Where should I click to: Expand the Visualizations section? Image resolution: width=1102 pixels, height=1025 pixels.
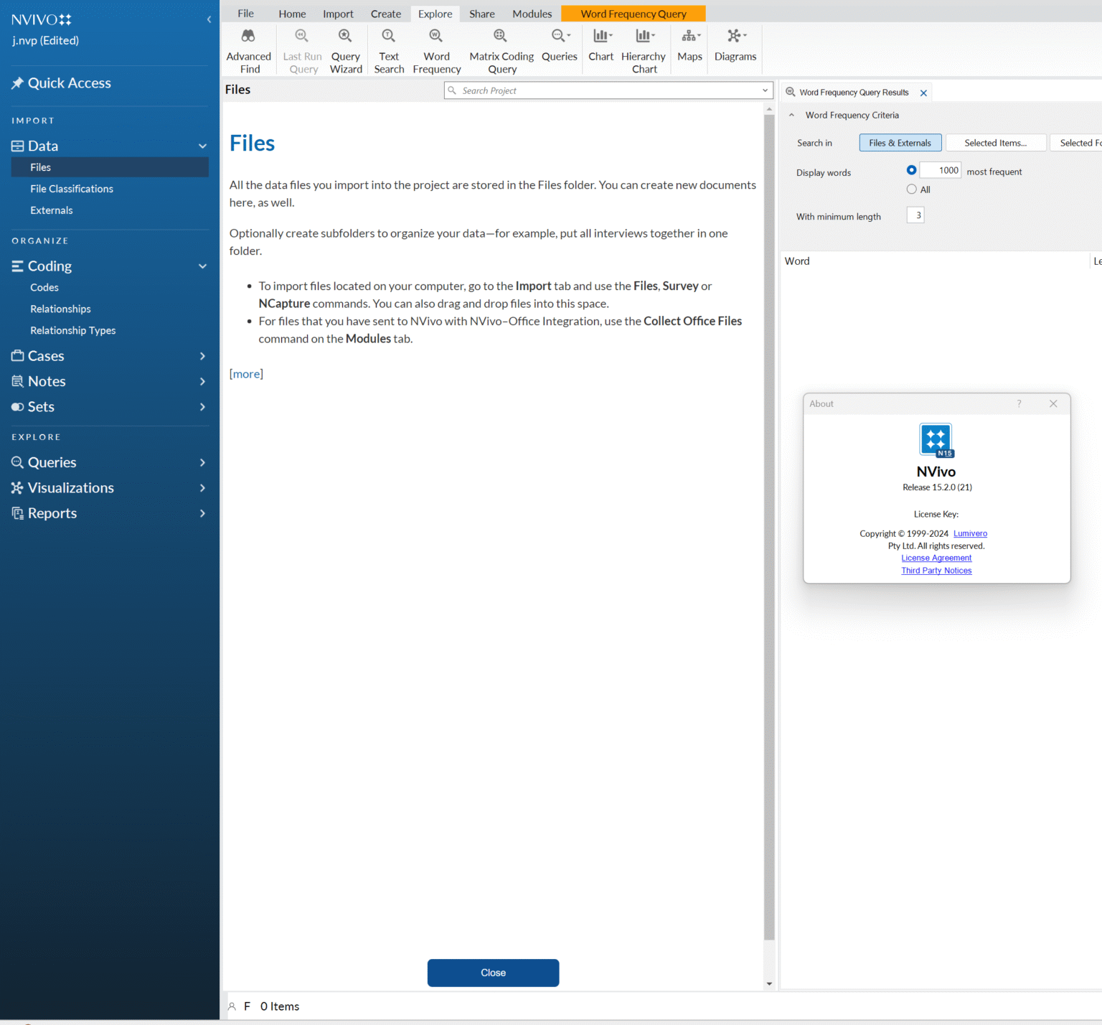(x=202, y=488)
